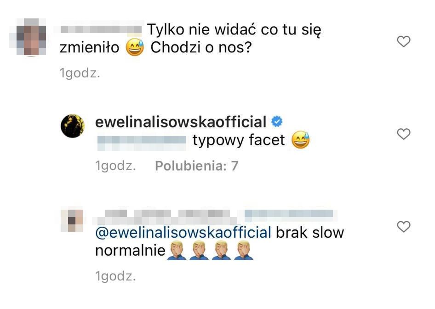This screenshot has height=309, width=435.
Task: Click "1godz." timestamp under the first comment
Action: pos(80,74)
